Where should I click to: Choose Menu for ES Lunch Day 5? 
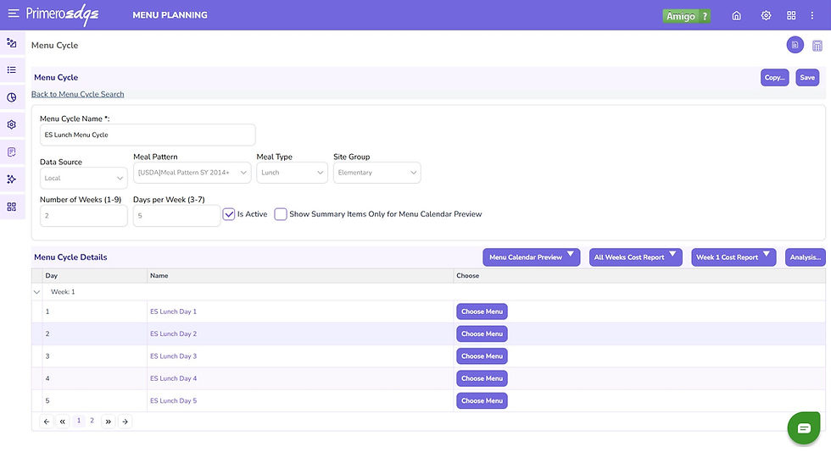(482, 400)
